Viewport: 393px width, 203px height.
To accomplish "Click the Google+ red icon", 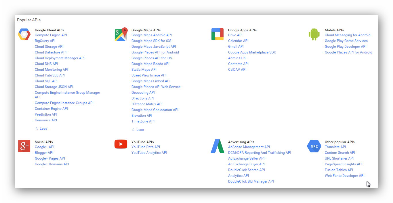I will (x=24, y=146).
